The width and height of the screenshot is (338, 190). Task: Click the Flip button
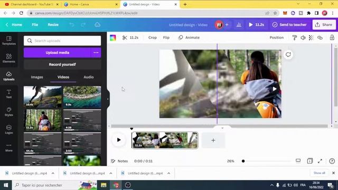pos(166,37)
